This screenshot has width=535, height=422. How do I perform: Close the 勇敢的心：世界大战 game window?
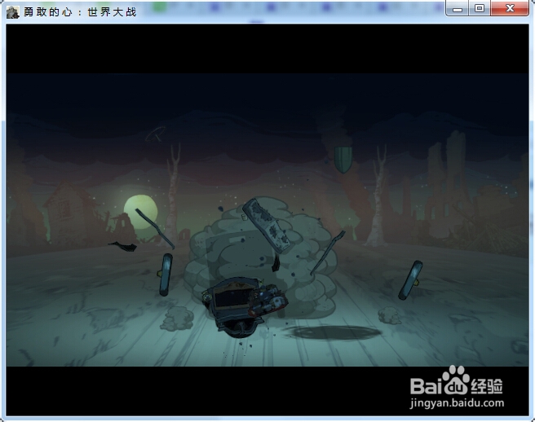coord(510,8)
